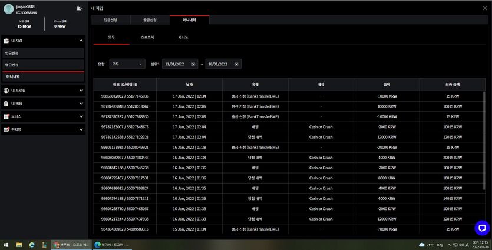Screen dimensions: 492x250
Task: Open the live chat bubble icon
Action: [x=482, y=228]
